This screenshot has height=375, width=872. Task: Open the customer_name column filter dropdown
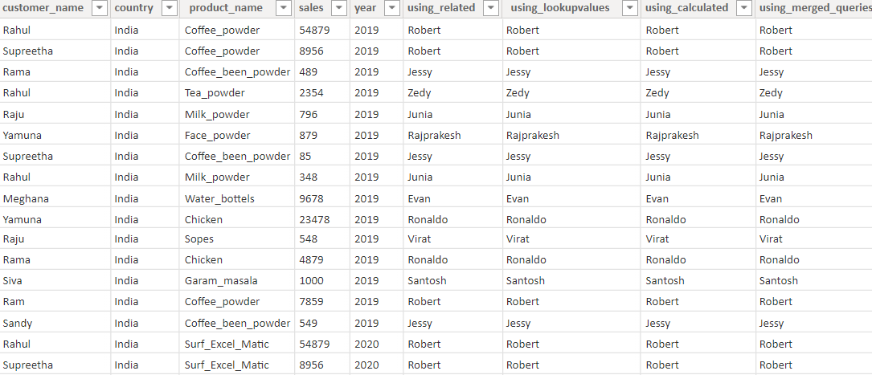[x=99, y=8]
